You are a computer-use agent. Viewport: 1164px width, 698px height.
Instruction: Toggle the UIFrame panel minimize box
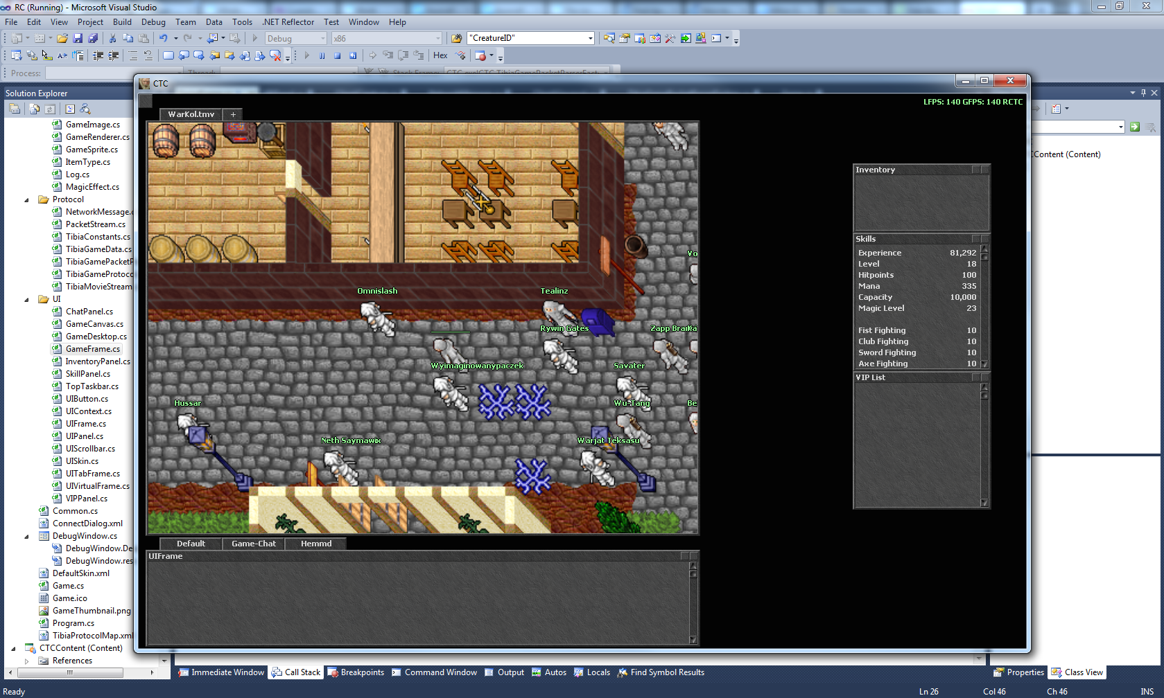(685, 556)
